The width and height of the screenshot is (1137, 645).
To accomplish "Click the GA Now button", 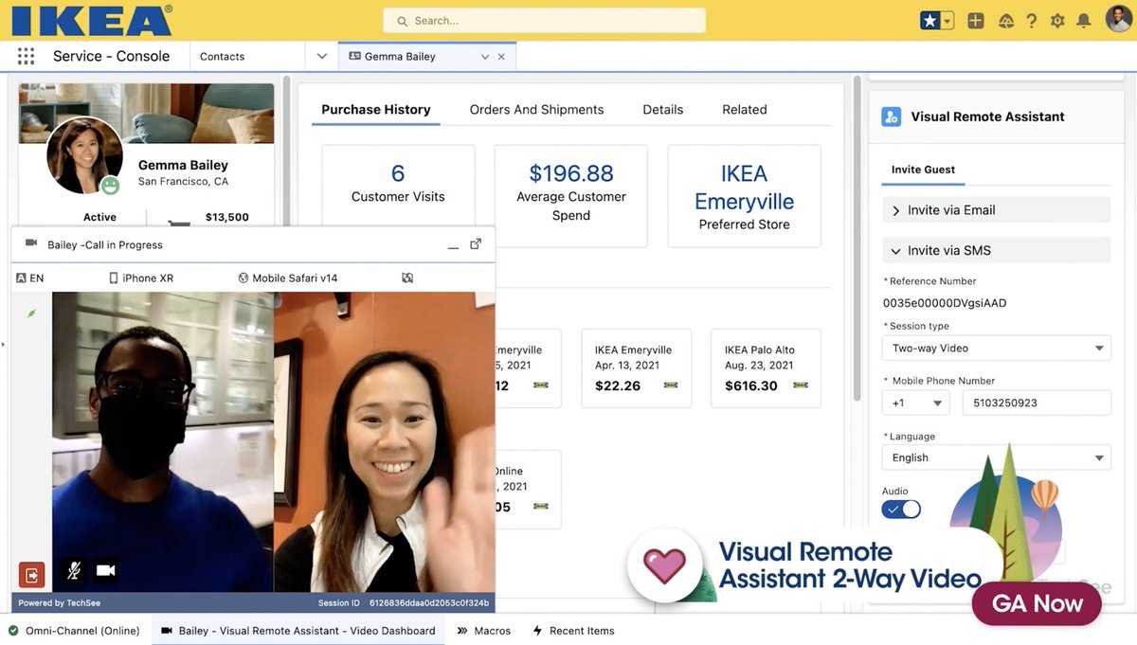I will pos(1037,603).
